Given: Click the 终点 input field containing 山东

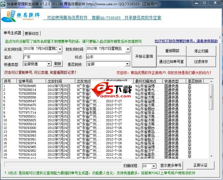Looking at the screenshot, I should (x=108, y=57).
